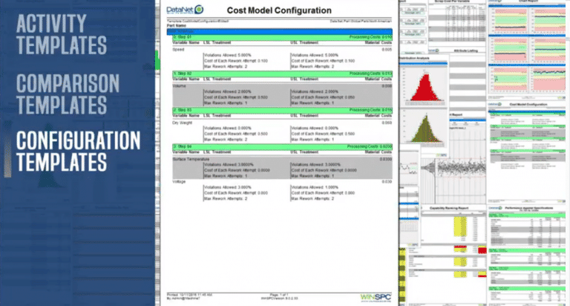Screen dimensions: 570x306
Task: Open the Chart Report thumbnail at top right
Action: pyautogui.click(x=528, y=37)
